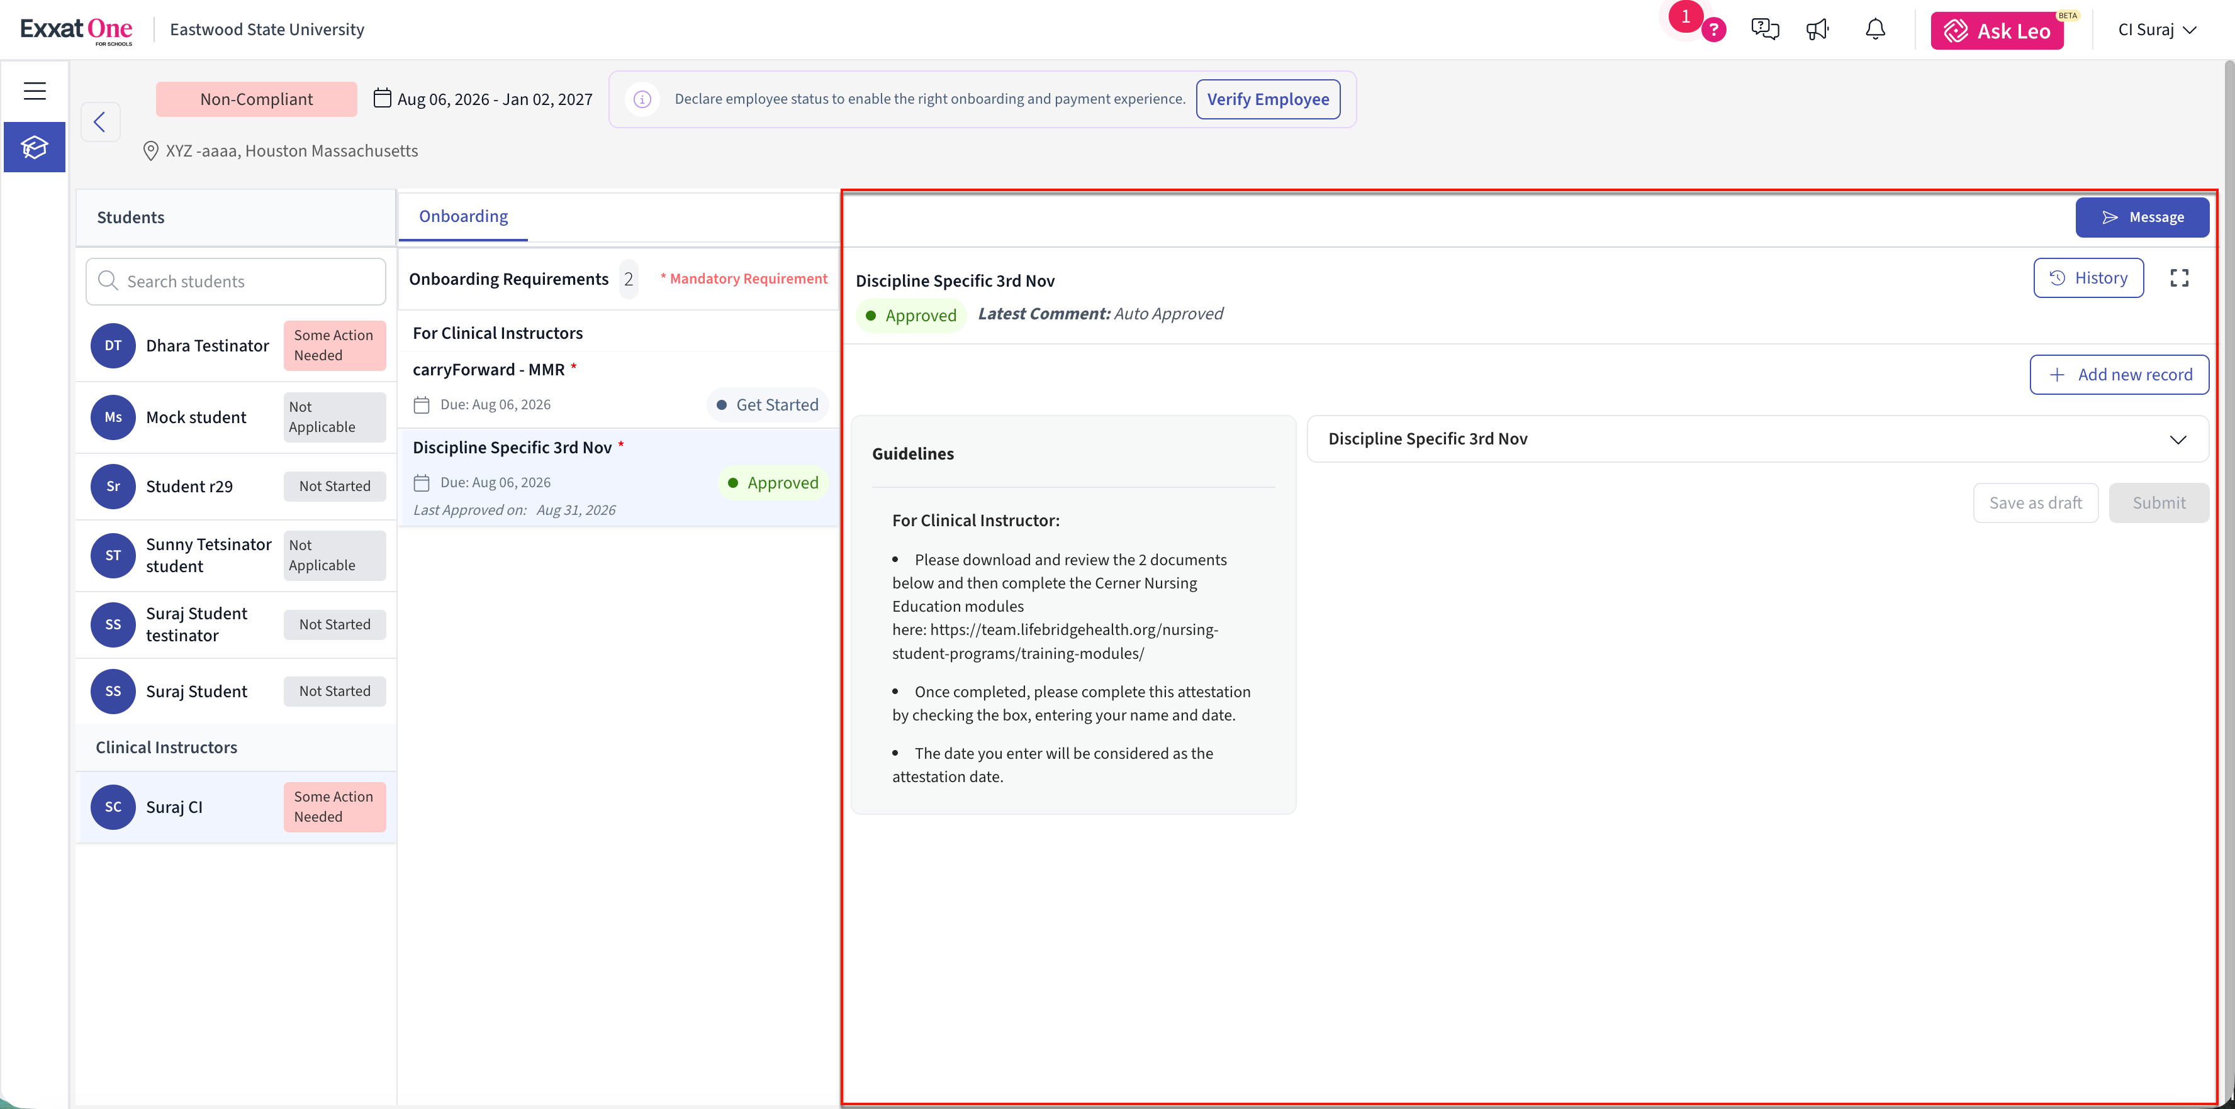This screenshot has height=1109, width=2235.
Task: Open the History log
Action: [x=2088, y=279]
